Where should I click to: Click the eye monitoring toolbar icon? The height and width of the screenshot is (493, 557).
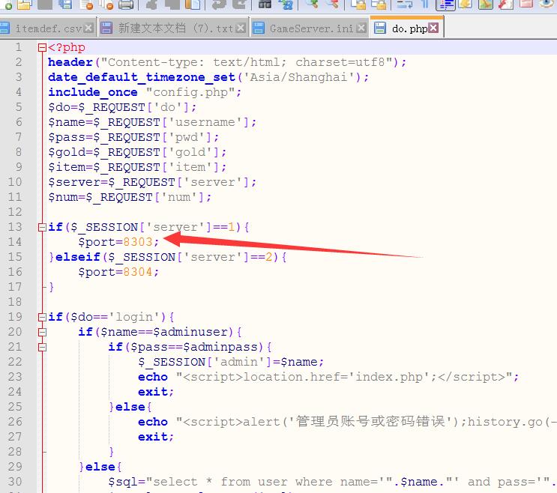548,4
